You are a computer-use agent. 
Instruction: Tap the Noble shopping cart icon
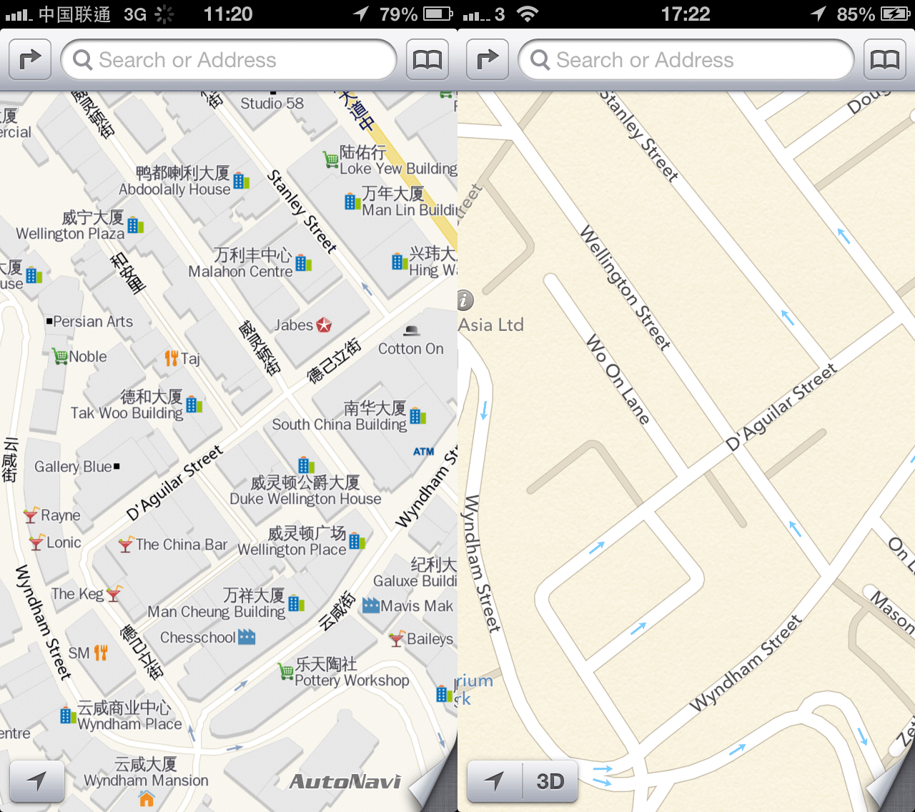60,356
